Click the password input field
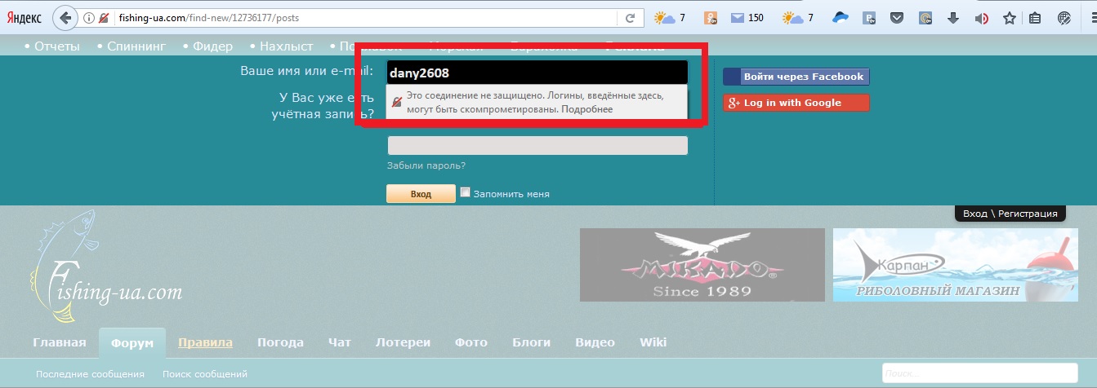This screenshot has width=1097, height=388. (x=537, y=146)
